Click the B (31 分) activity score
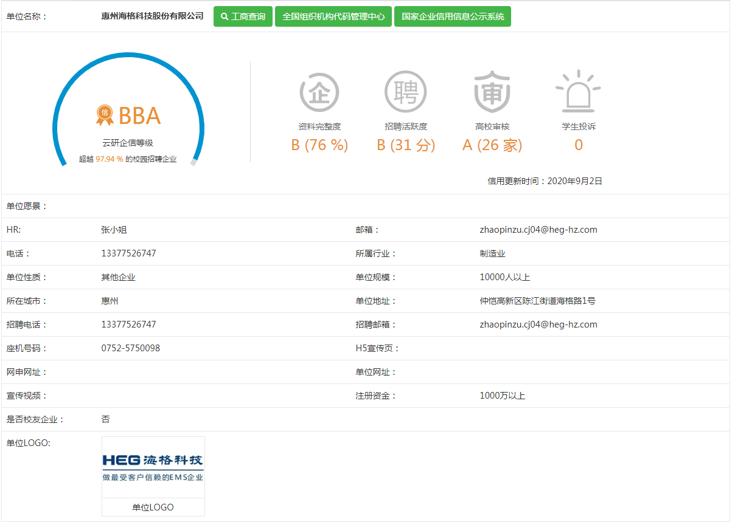Viewport: 735px width, 522px height. tap(406, 145)
